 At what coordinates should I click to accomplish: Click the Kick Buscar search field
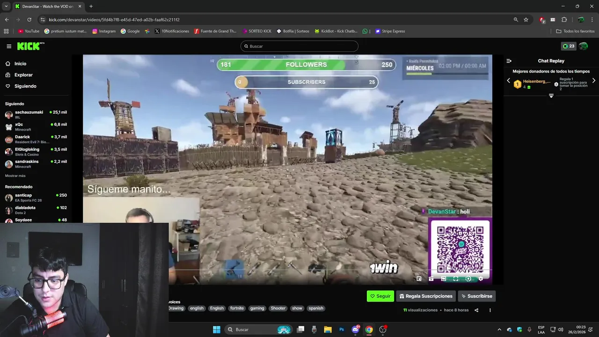click(x=299, y=46)
